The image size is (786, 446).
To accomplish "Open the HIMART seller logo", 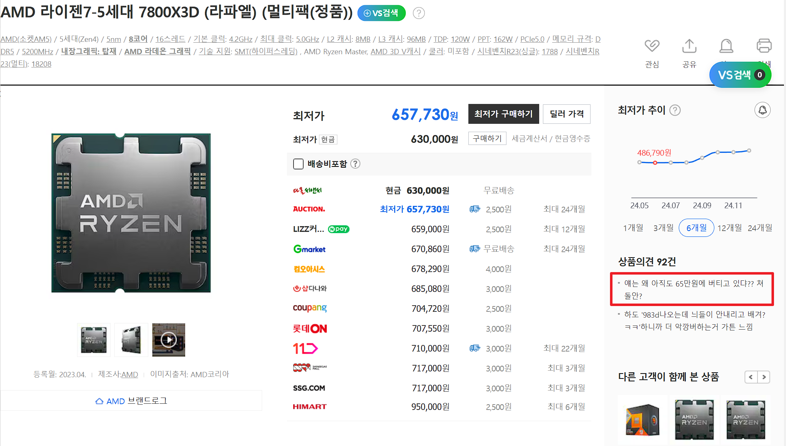I will point(310,407).
